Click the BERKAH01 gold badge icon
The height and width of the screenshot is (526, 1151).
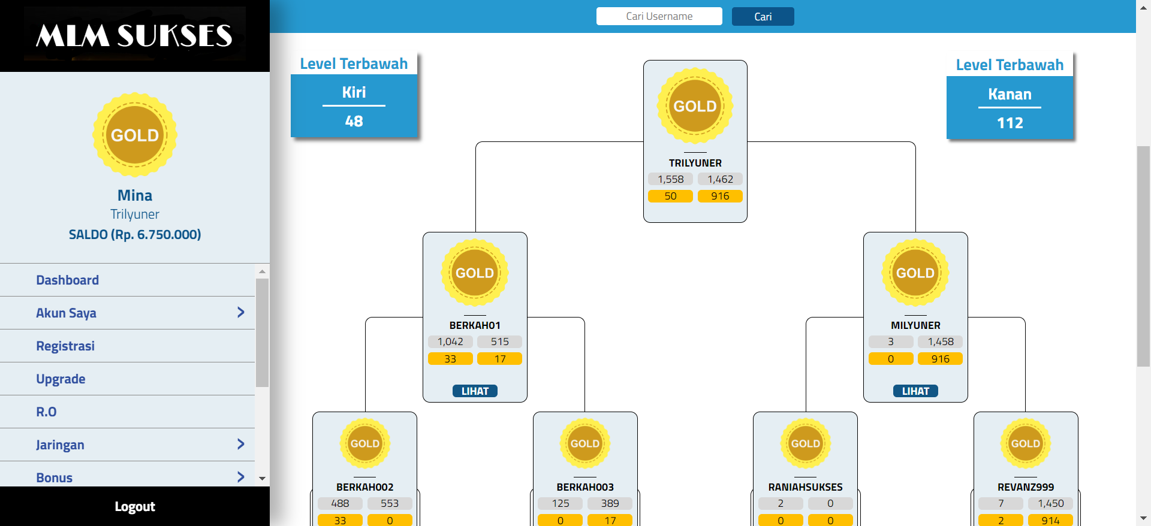(x=475, y=273)
